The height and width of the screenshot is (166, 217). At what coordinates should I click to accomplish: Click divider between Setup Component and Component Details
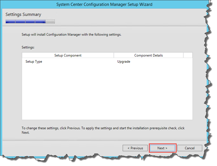coord(114,55)
